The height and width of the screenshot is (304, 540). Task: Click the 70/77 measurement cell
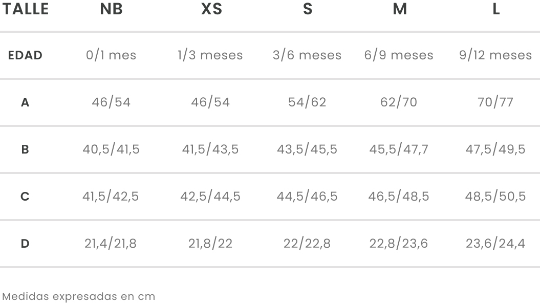(495, 102)
